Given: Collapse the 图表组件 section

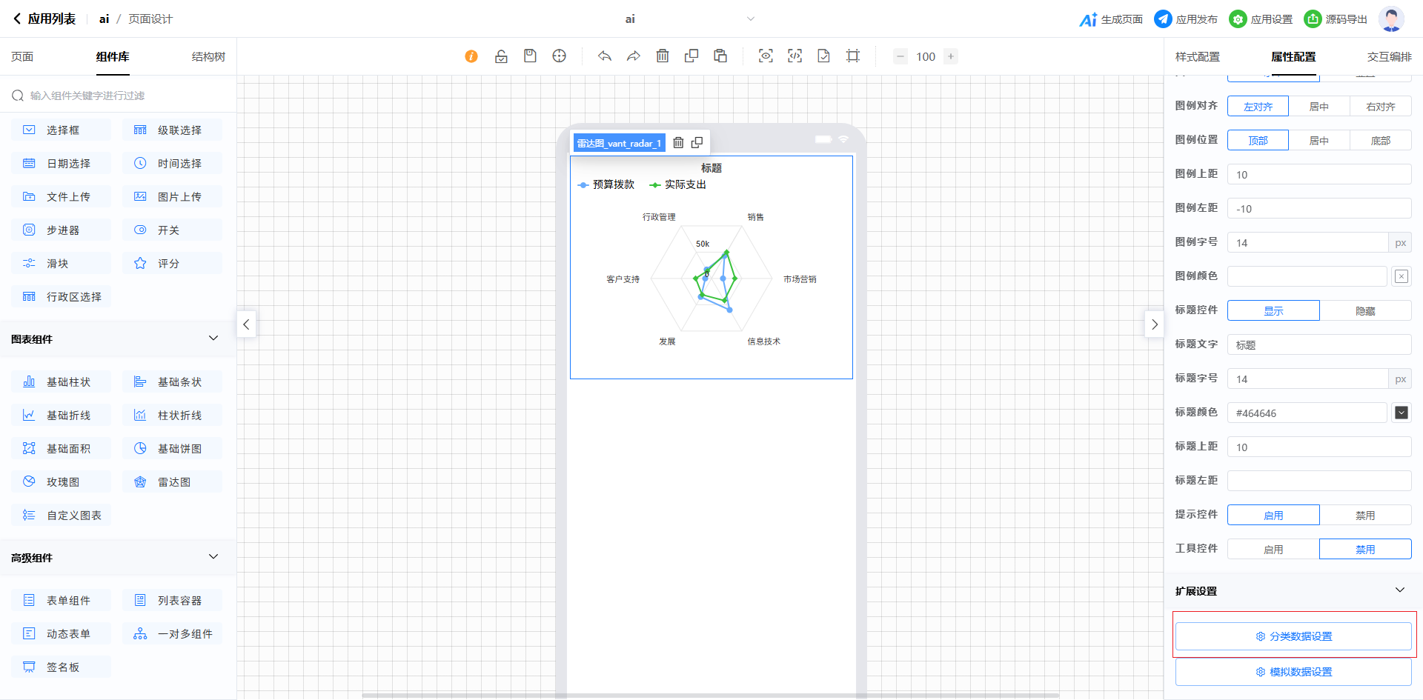Looking at the screenshot, I should pyautogui.click(x=213, y=339).
